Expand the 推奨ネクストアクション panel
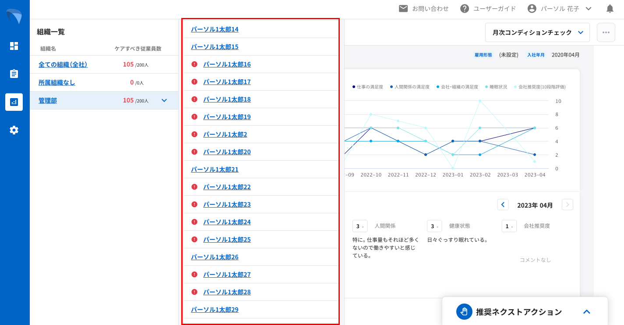 [587, 312]
